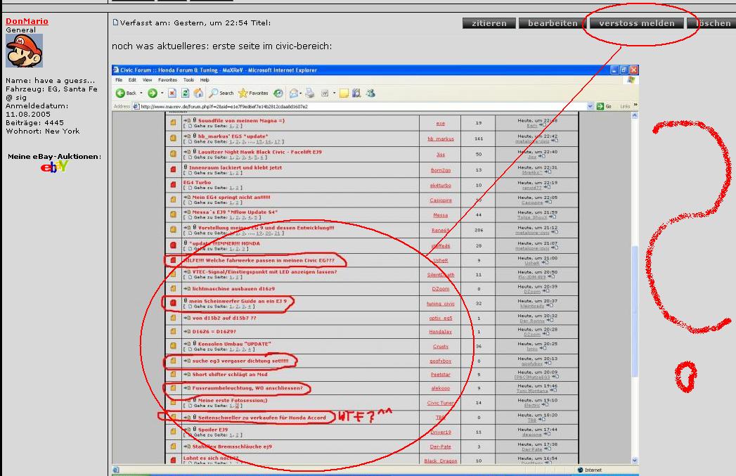
Task: Expand the Mail icon dropdown arrow
Action: point(301,93)
